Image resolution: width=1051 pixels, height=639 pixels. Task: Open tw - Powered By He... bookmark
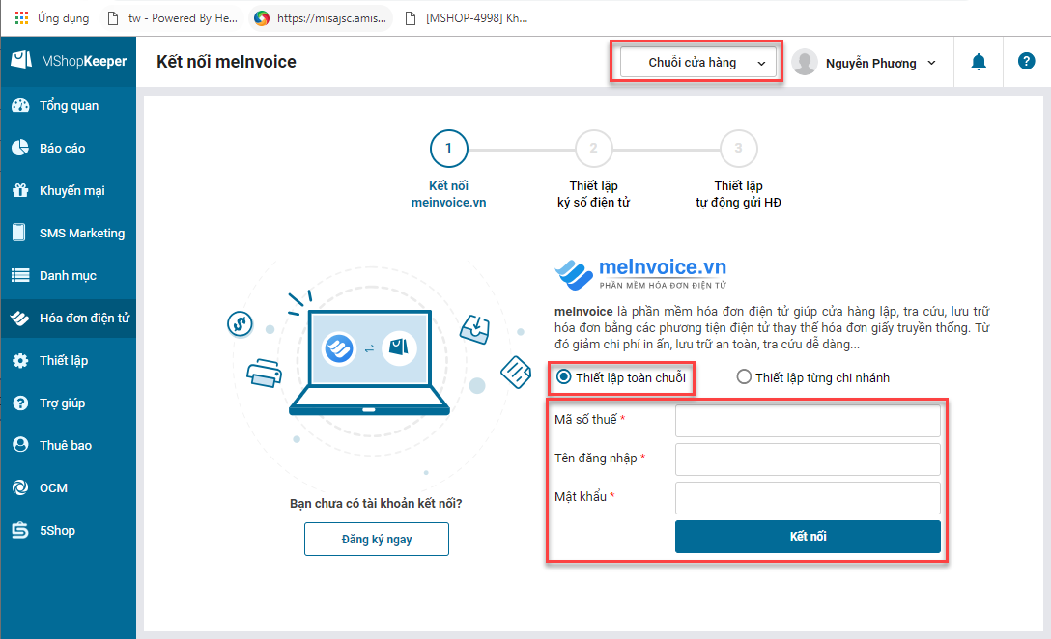(173, 18)
